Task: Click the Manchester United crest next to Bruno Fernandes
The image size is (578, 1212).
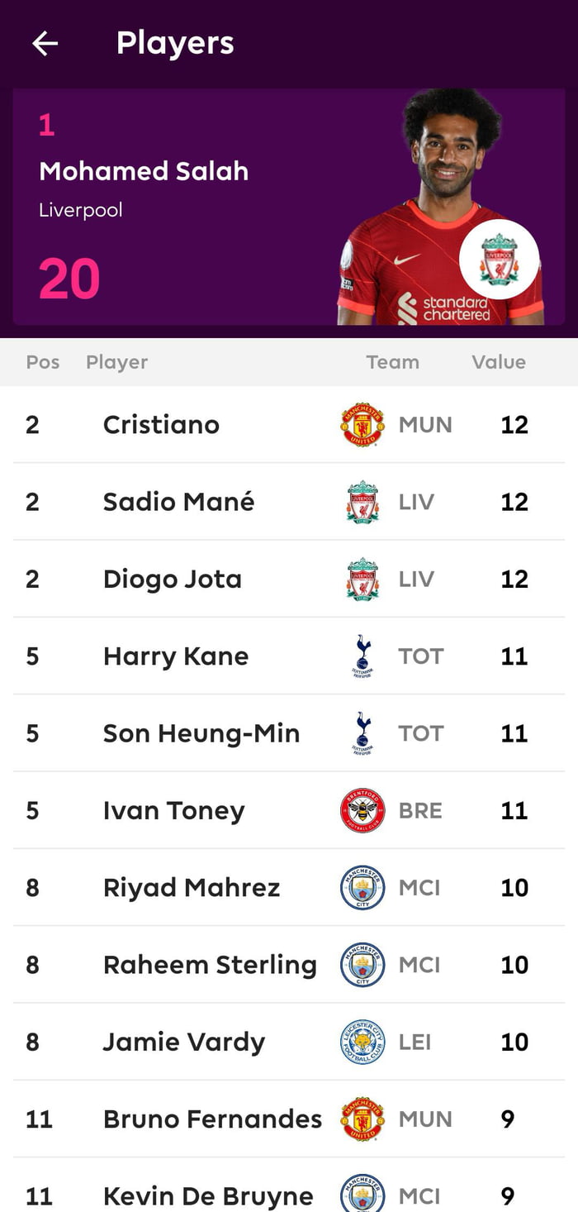Action: click(x=362, y=1119)
